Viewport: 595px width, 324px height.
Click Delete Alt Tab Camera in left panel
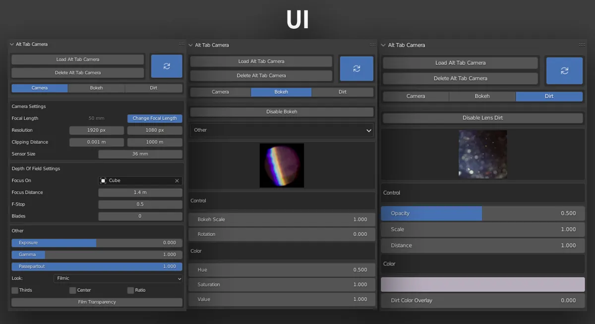point(78,73)
